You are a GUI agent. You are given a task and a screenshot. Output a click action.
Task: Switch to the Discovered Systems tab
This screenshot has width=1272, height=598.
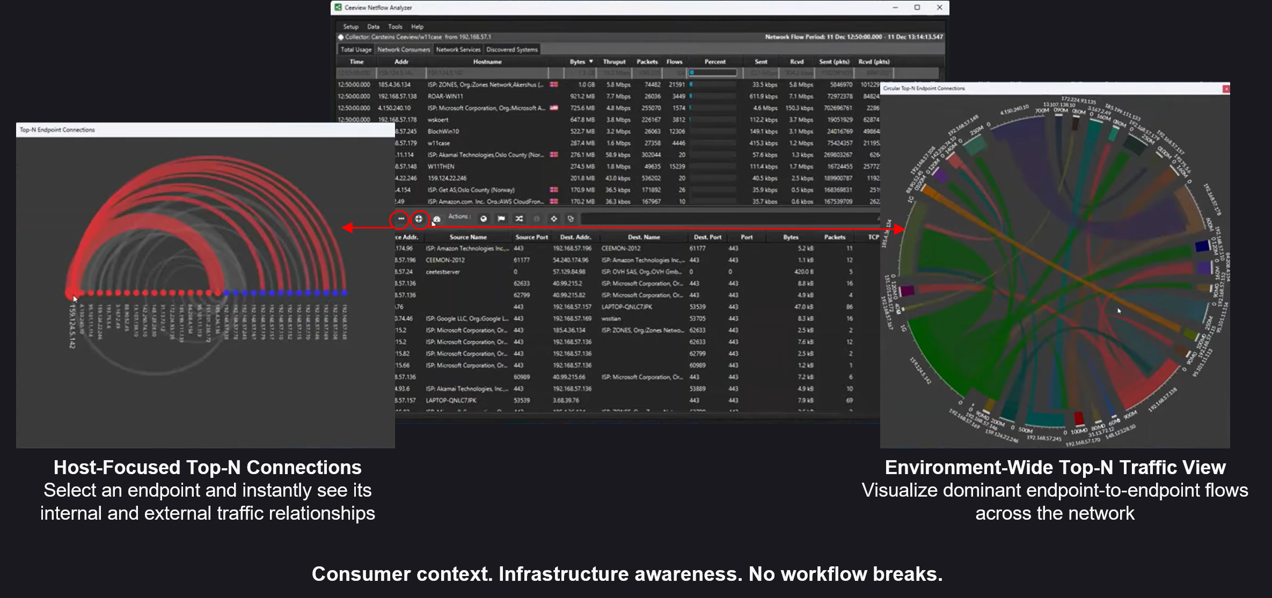pos(511,49)
